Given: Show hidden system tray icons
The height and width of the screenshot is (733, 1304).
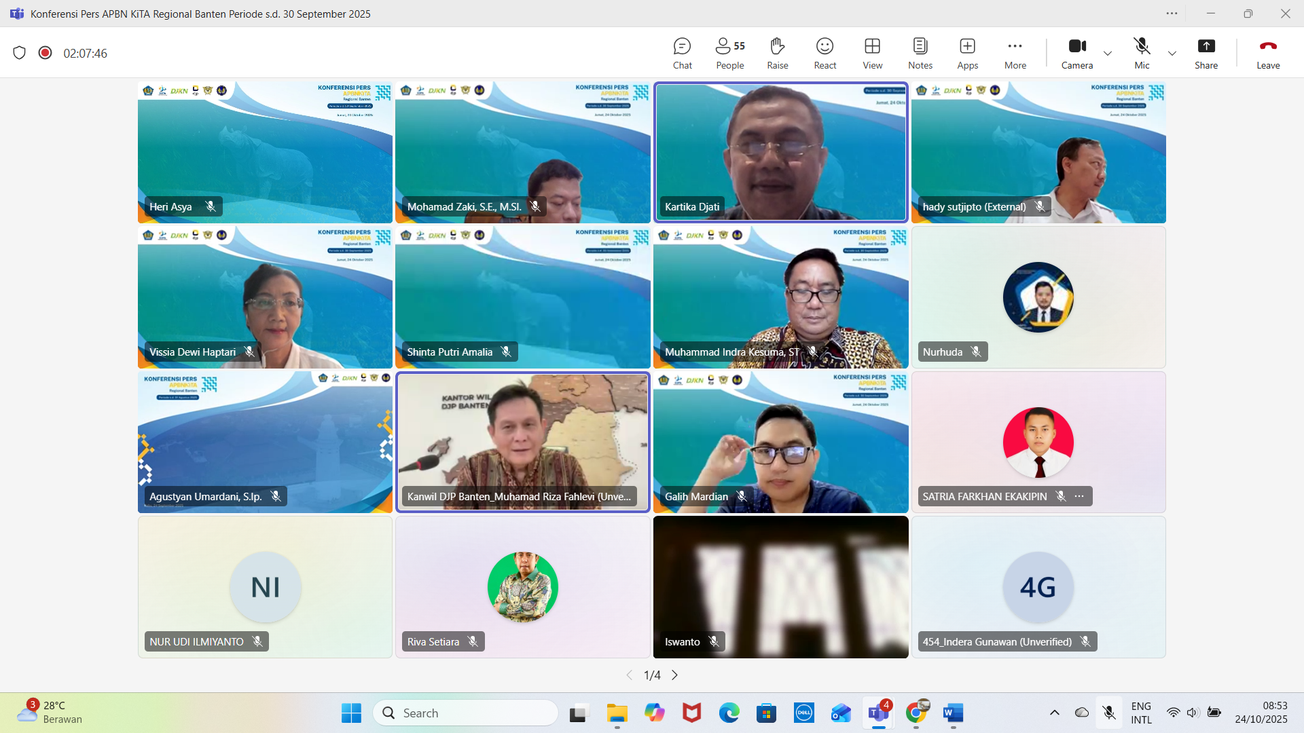Looking at the screenshot, I should pos(1054,713).
